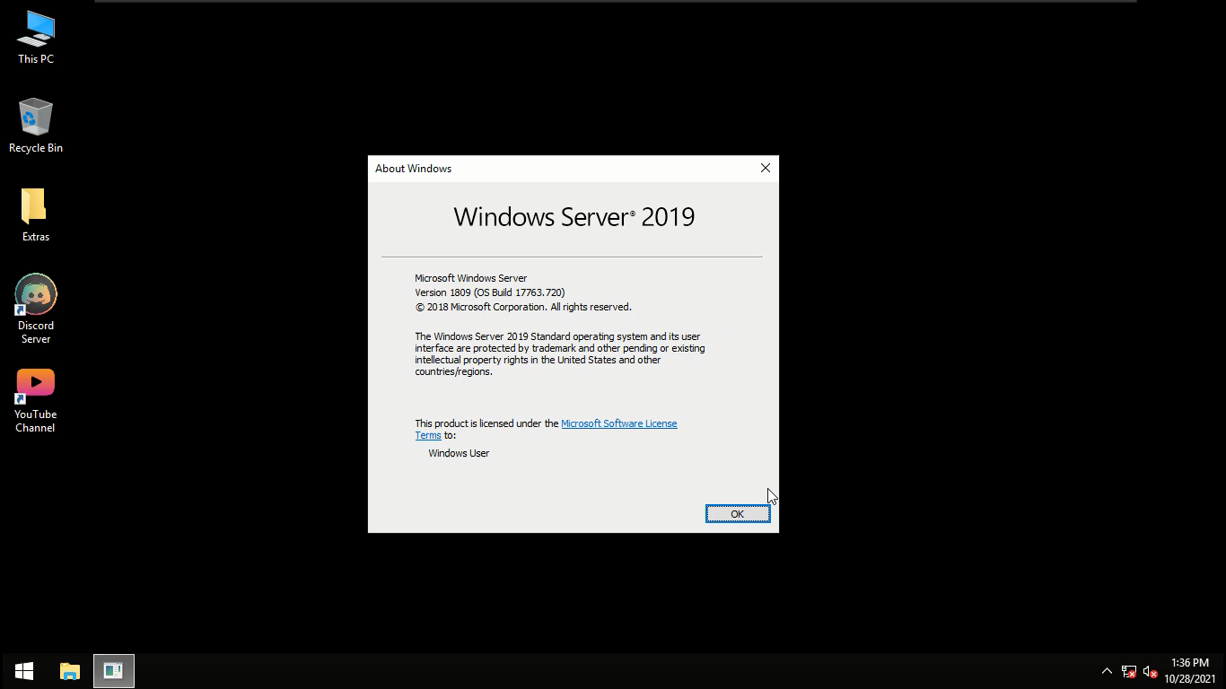The image size is (1226, 689).
Task: Launch File Explorer from taskbar
Action: point(70,671)
